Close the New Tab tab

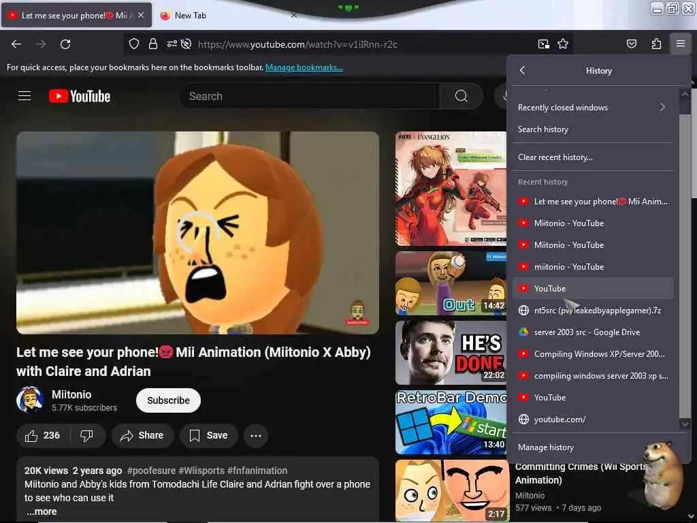point(294,15)
